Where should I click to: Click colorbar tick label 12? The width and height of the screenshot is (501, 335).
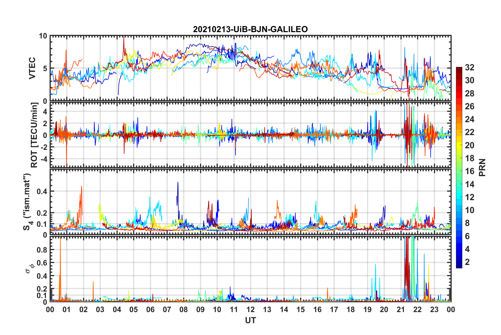469,197
